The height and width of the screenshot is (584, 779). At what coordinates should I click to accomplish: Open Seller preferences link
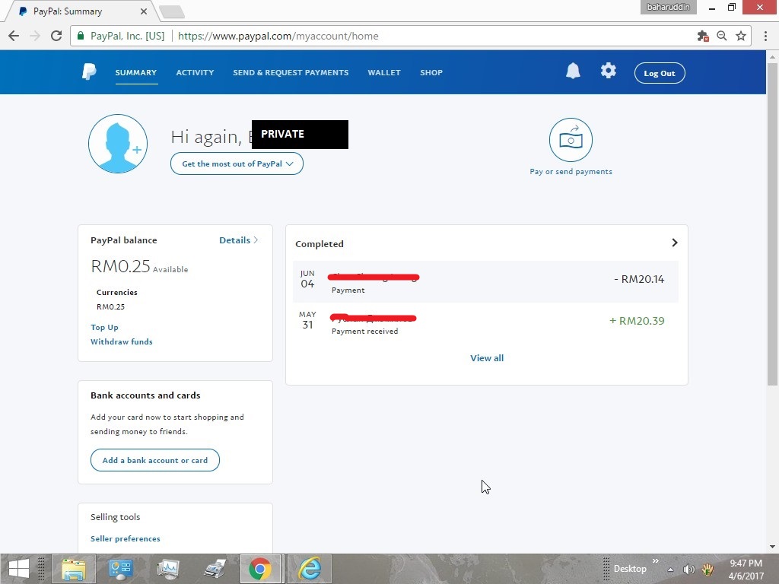point(126,539)
